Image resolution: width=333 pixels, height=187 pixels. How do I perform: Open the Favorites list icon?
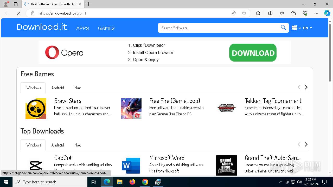click(x=282, y=13)
